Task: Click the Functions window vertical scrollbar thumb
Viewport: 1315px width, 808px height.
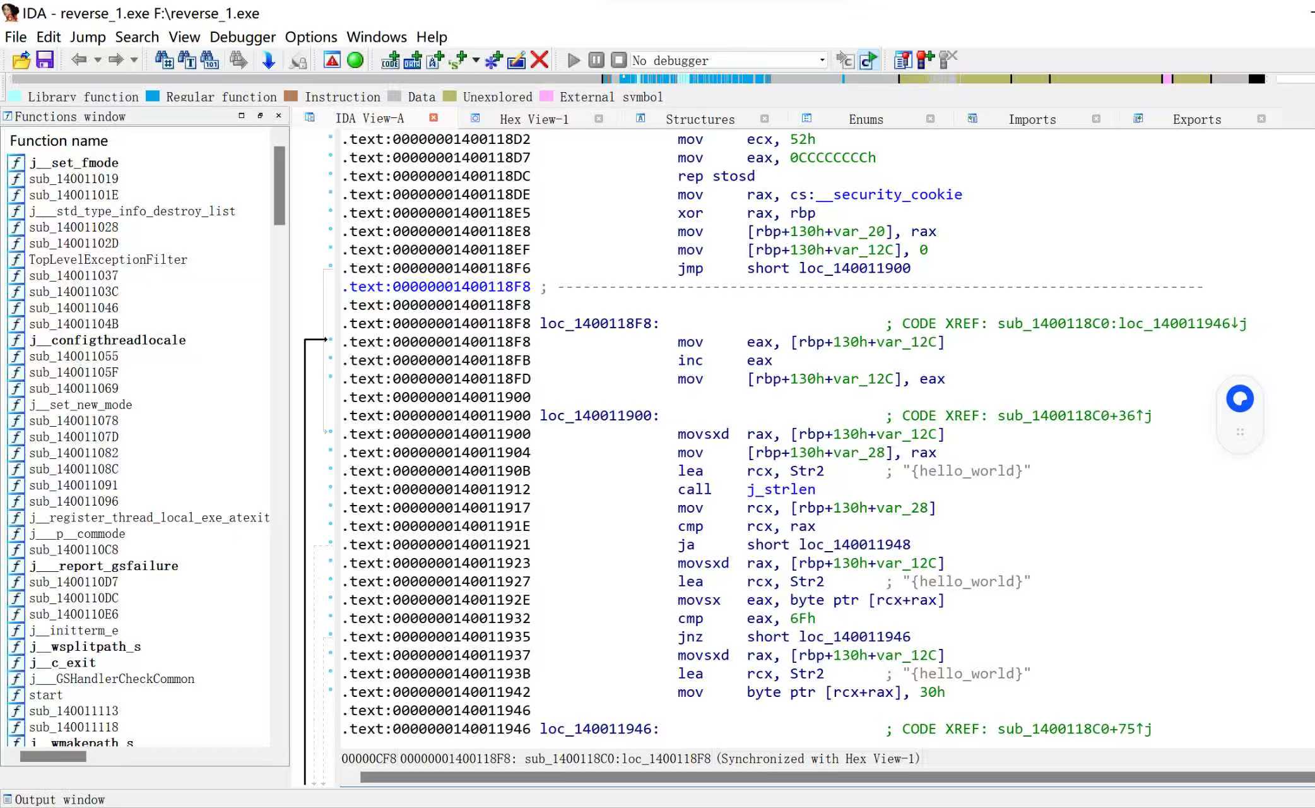Action: (x=280, y=185)
